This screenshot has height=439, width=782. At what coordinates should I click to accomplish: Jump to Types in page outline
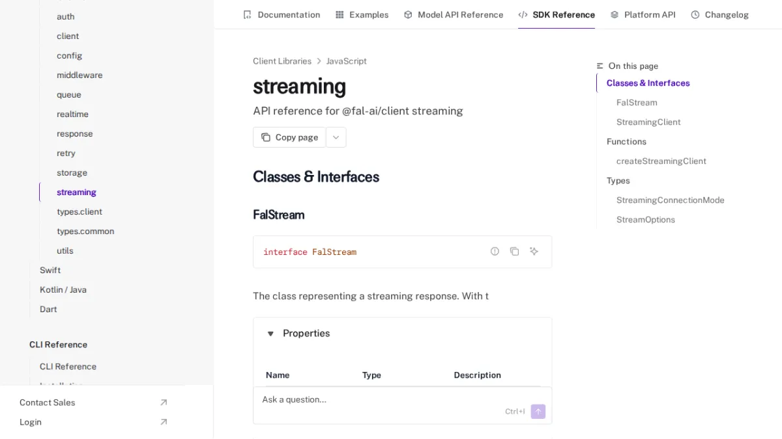point(618,180)
